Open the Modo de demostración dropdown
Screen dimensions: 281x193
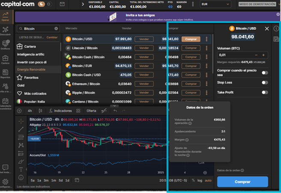click(259, 4)
